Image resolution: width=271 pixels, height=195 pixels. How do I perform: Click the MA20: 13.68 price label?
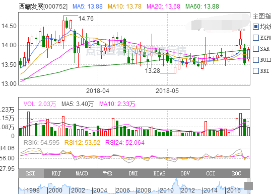click(x=163, y=7)
